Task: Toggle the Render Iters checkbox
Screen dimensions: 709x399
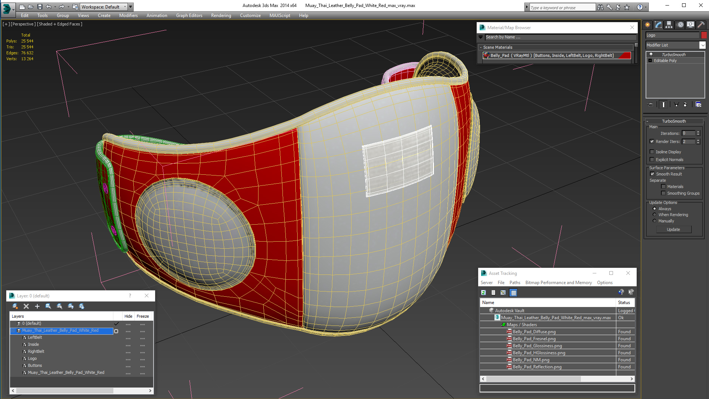Action: point(652,141)
